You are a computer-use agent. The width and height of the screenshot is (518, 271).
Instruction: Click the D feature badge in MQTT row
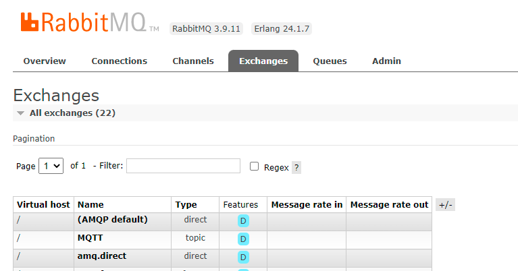pos(243,239)
